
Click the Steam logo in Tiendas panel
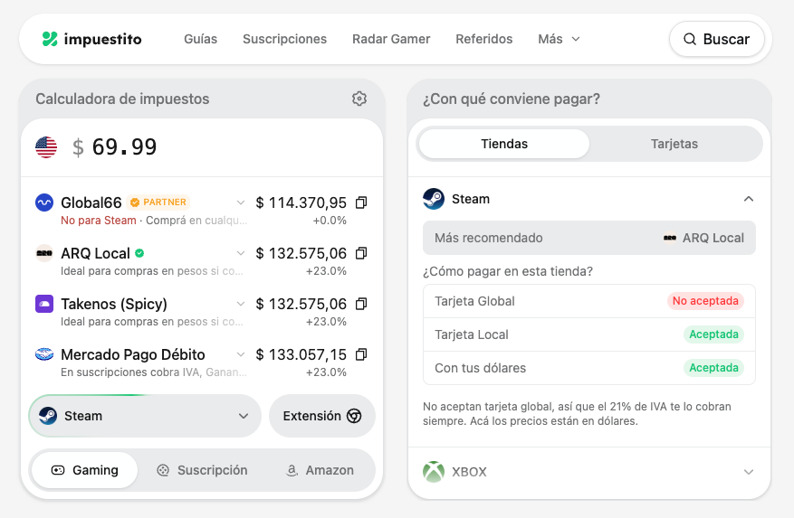point(434,199)
